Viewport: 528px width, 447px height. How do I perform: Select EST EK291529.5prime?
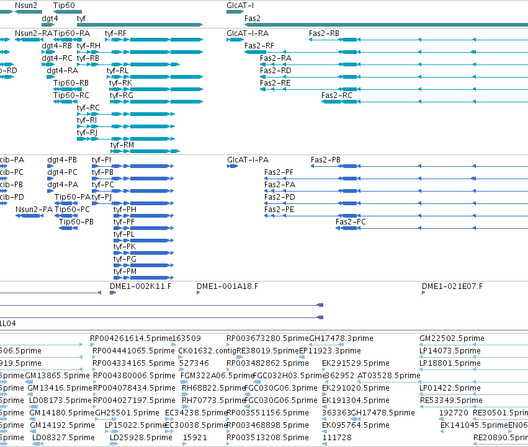point(356,363)
